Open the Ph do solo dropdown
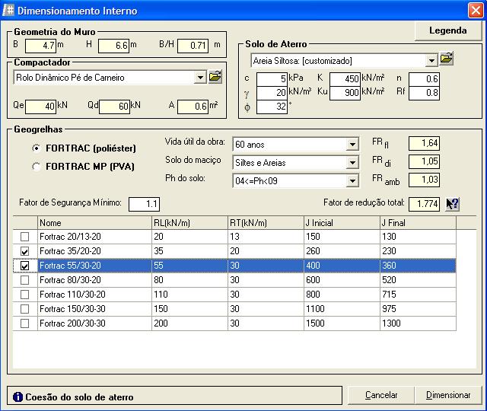487x411 pixels. coord(352,181)
